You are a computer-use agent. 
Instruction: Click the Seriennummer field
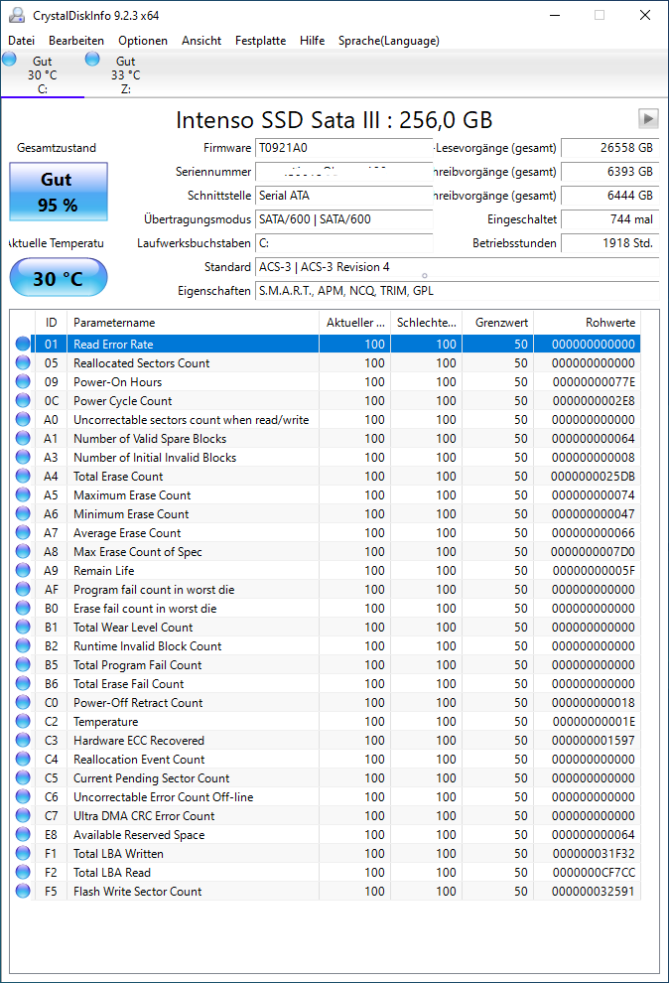(343, 172)
